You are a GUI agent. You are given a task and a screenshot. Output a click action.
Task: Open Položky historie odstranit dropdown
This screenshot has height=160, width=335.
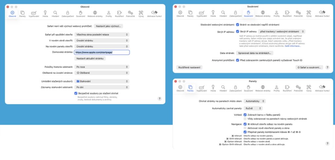(102, 67)
